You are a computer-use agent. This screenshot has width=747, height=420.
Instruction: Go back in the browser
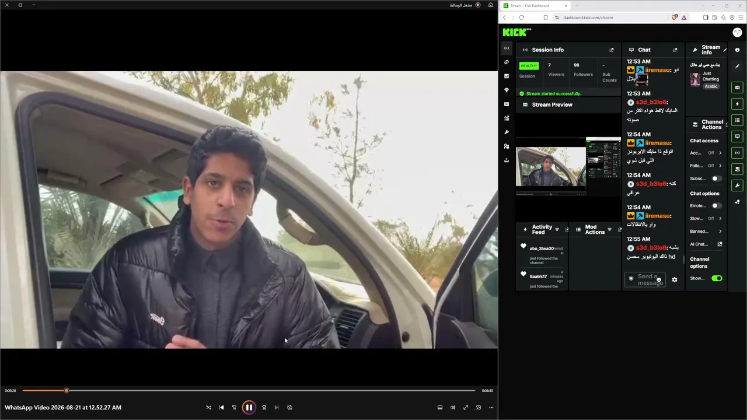[504, 17]
